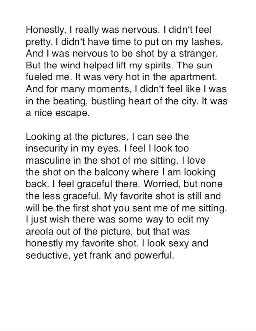Click the word "insecurity" in the second paragraph
The height and width of the screenshot is (331, 256).
(47, 148)
